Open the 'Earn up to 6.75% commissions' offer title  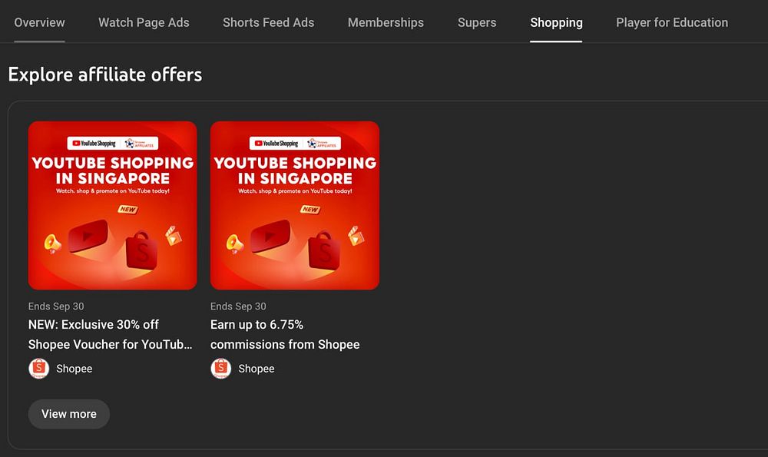coord(285,335)
